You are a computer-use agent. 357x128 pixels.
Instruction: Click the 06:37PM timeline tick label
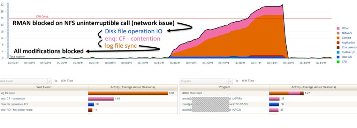click(288, 63)
